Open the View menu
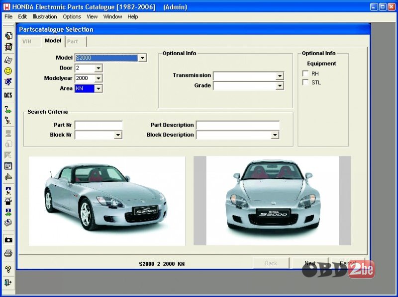Viewport: 398px width, 297px height. click(92, 16)
